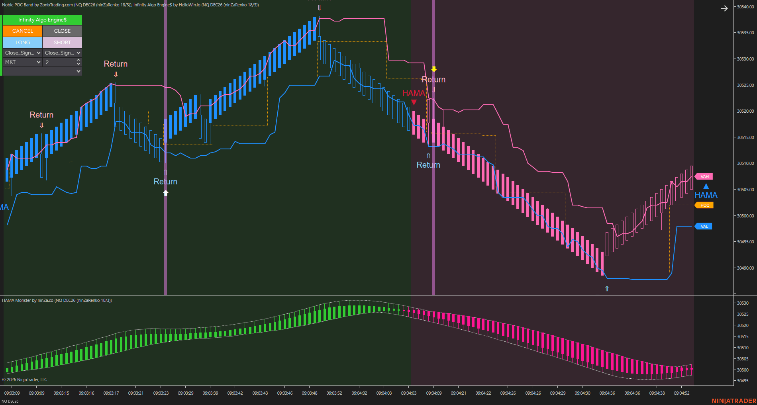This screenshot has width=757, height=405.
Task: Click the SHORT entry button
Action: [62, 42]
